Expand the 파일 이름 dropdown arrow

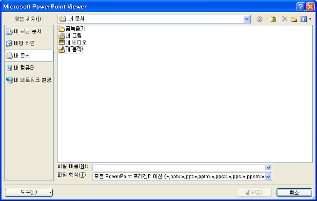[x=268, y=168]
